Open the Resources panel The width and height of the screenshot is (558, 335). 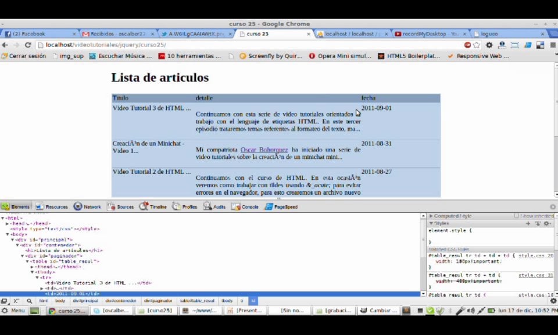point(52,207)
